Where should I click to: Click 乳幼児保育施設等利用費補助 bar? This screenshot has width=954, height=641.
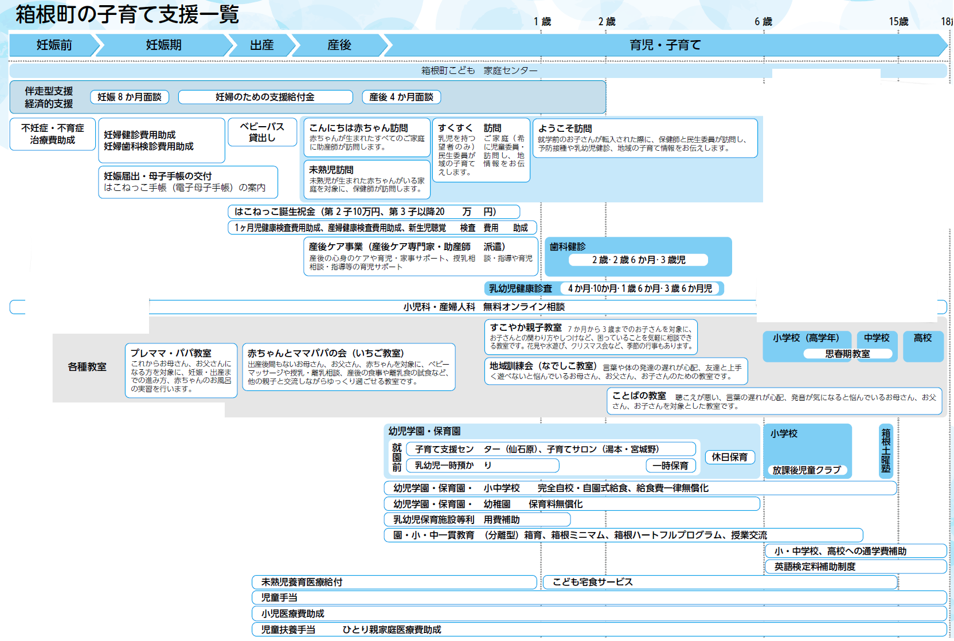pos(477,519)
